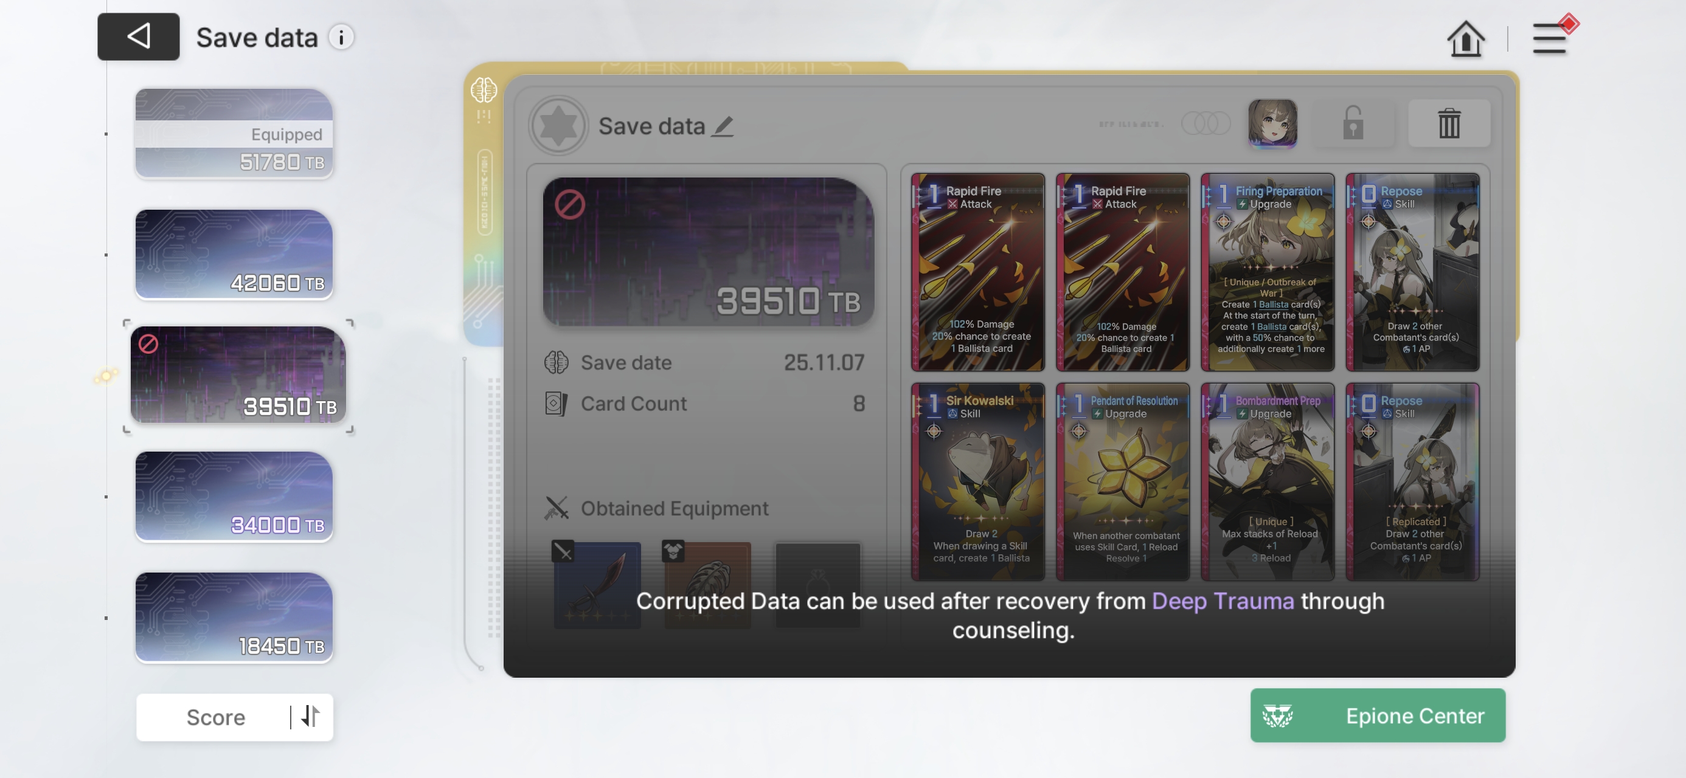Open the hamburger menu

pos(1550,39)
